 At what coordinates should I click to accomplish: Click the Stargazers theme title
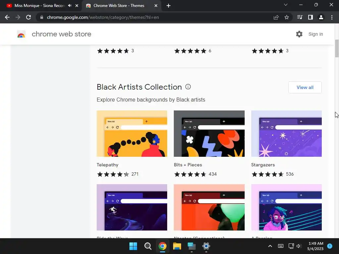click(263, 165)
